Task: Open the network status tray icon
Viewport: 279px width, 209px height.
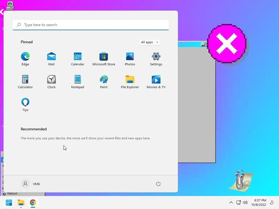Action: [238, 202]
